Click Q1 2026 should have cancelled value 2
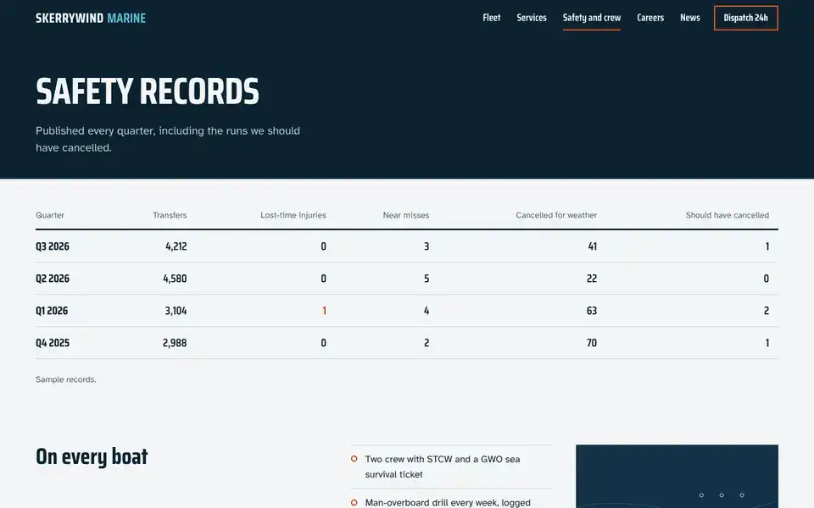This screenshot has width=814, height=508. (x=767, y=311)
